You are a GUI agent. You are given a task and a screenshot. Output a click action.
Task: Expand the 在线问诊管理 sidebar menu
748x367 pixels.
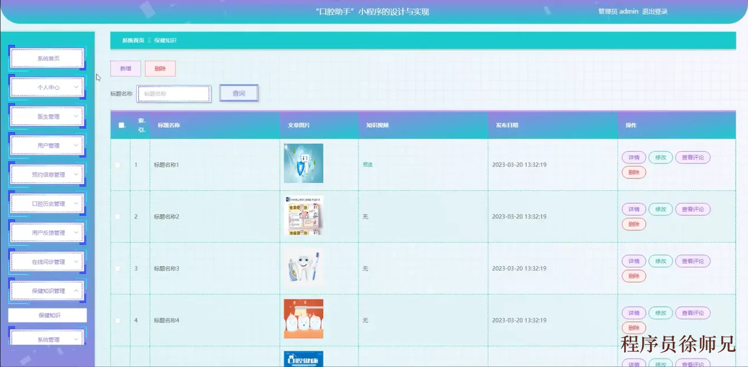tap(48, 262)
